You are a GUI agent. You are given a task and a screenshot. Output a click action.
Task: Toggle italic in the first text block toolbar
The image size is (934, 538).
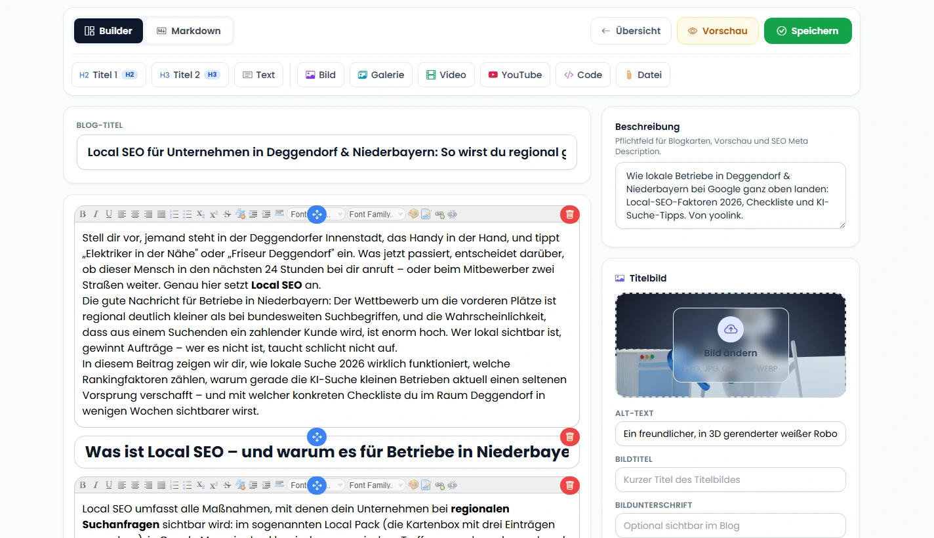(96, 214)
